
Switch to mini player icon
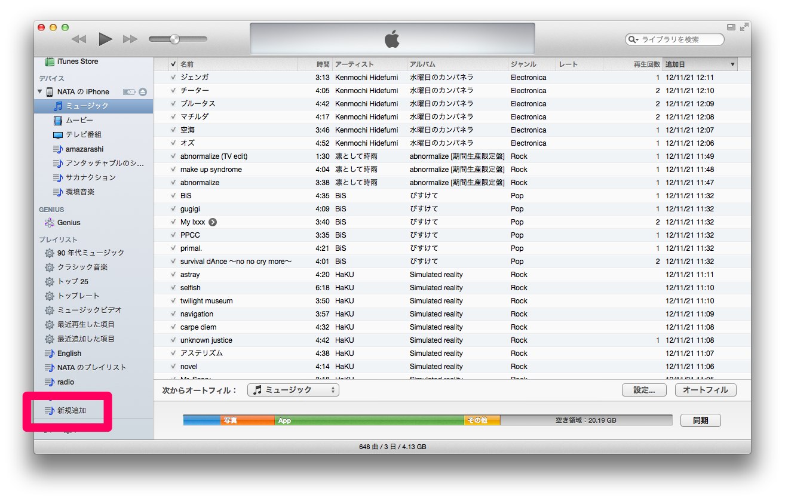731,27
